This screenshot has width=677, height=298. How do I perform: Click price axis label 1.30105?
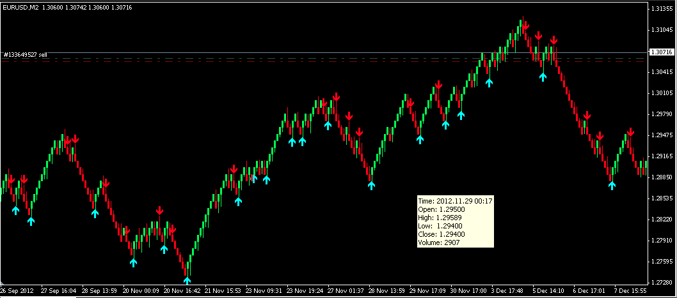coord(663,93)
